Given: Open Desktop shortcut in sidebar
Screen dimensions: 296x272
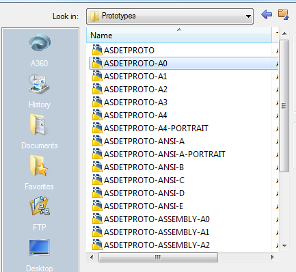Looking at the screenshot, I should [x=40, y=255].
